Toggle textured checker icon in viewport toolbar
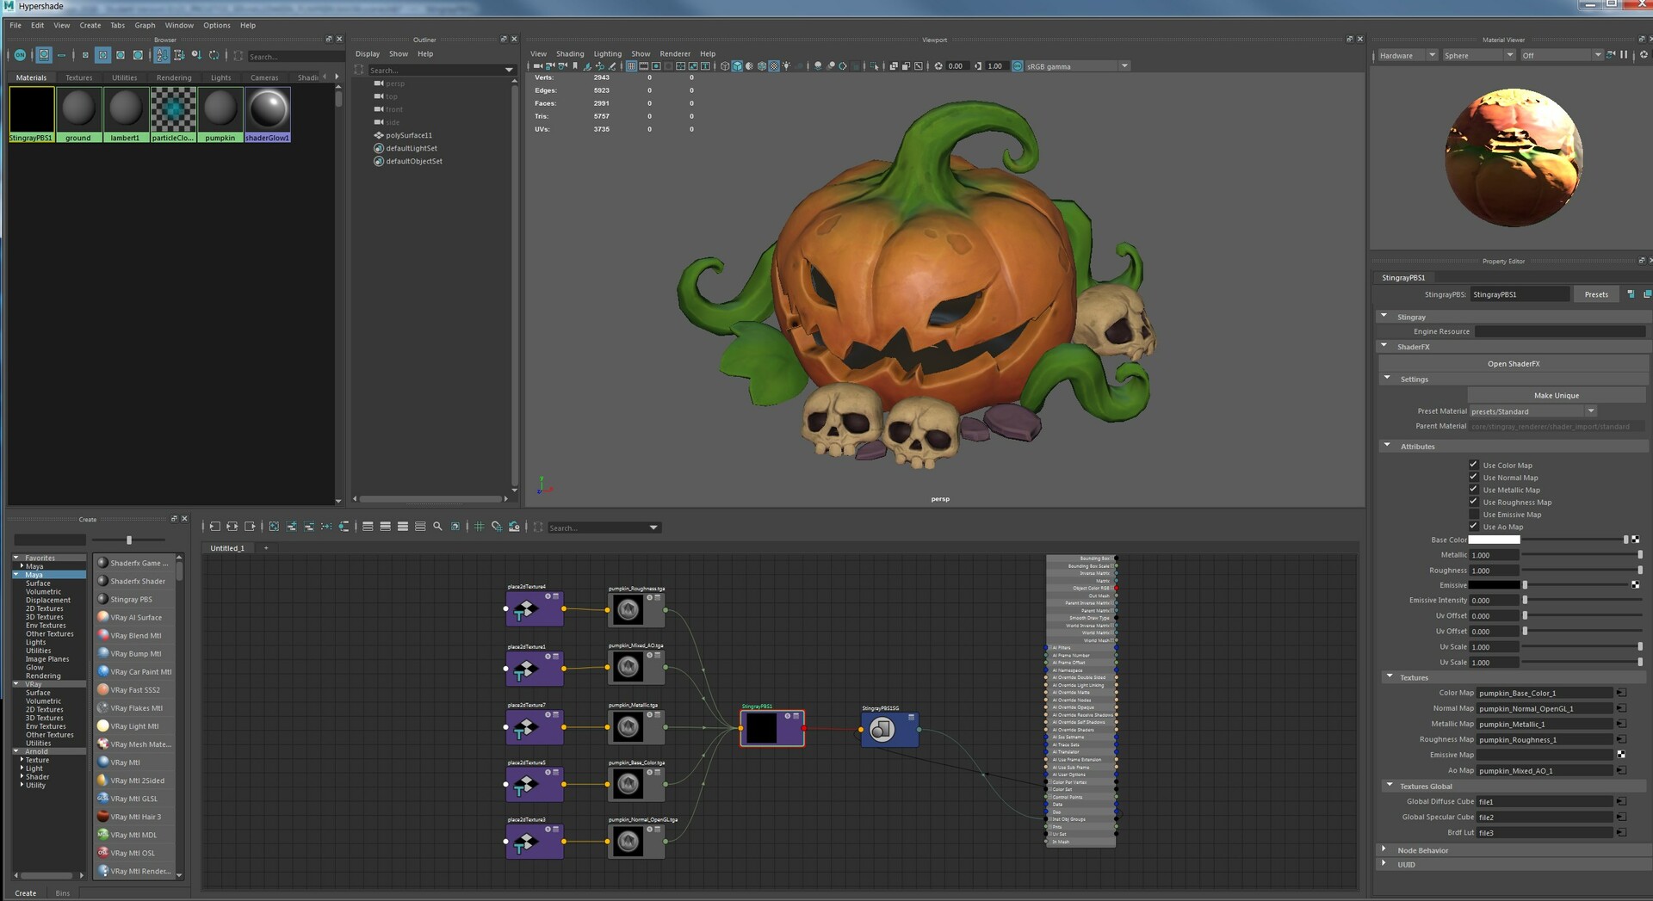The width and height of the screenshot is (1653, 901). (x=774, y=66)
